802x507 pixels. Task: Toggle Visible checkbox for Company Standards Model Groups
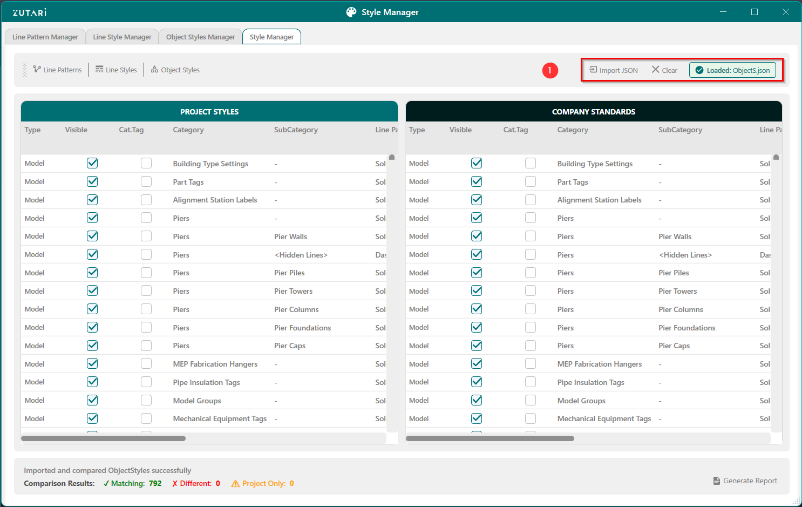477,400
